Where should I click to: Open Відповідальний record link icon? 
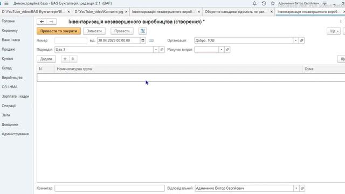click(302, 188)
